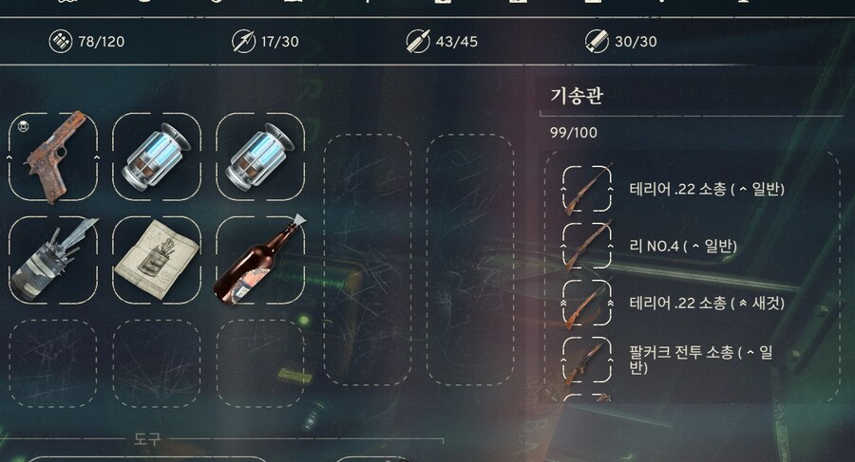Image resolution: width=855 pixels, height=462 pixels.
Task: Click the second blue canister item
Action: coord(260,157)
